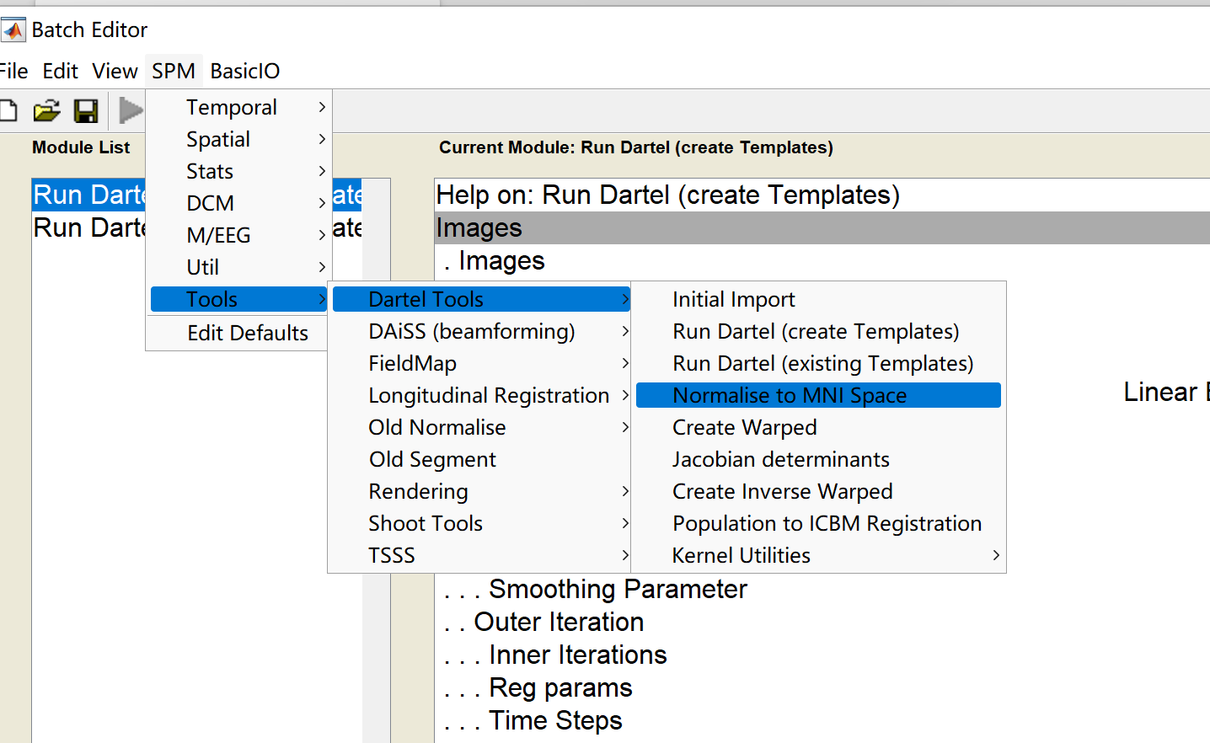Open the File menu
The width and height of the screenshot is (1210, 743).
pos(13,71)
